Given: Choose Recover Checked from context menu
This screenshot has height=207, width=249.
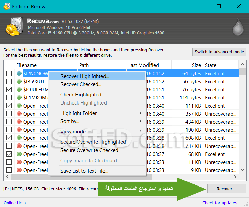Looking at the screenshot, I should [x=97, y=84].
